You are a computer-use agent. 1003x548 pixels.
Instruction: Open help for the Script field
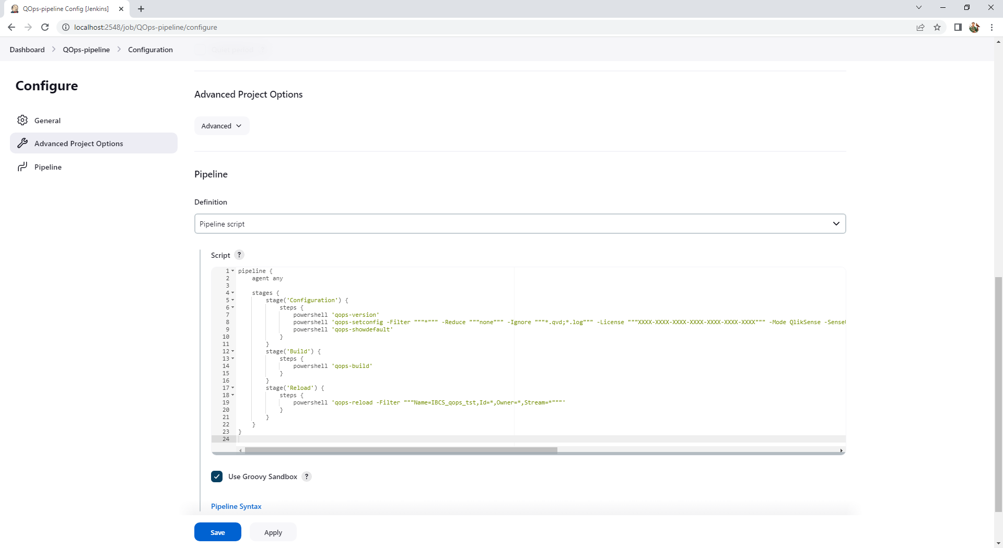(239, 255)
